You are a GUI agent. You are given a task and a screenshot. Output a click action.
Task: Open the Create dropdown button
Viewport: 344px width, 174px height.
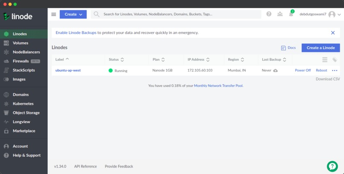pyautogui.click(x=73, y=14)
